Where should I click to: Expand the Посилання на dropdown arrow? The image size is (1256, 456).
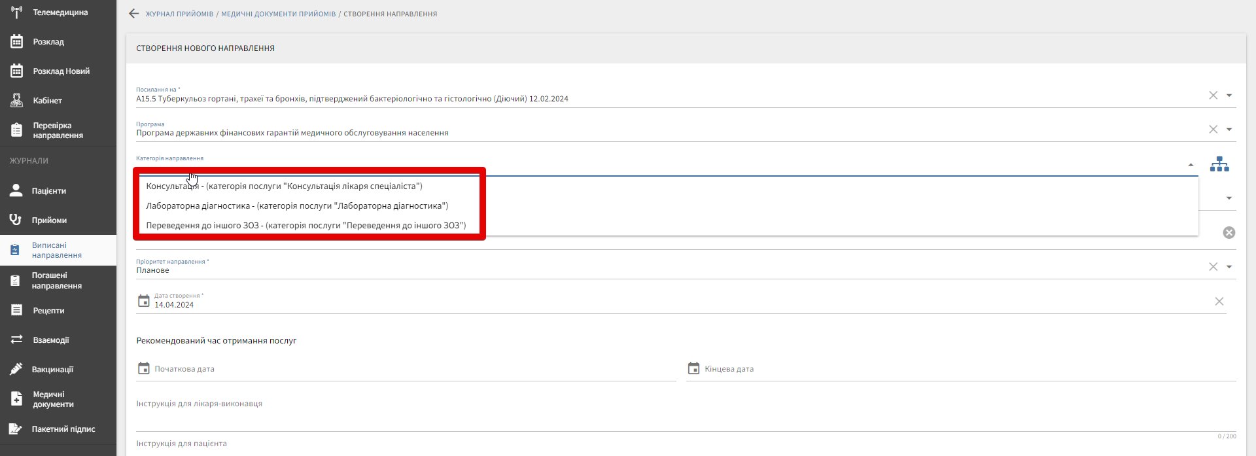pyautogui.click(x=1229, y=96)
